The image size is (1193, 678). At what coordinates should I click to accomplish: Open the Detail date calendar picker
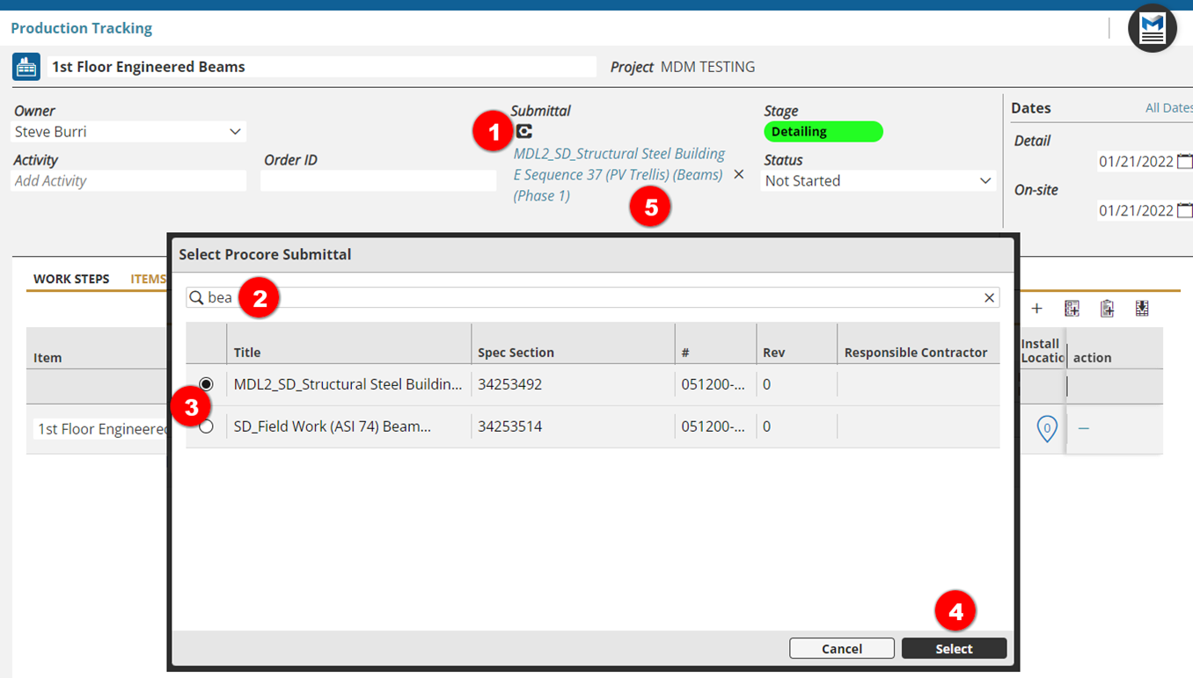[1184, 161]
